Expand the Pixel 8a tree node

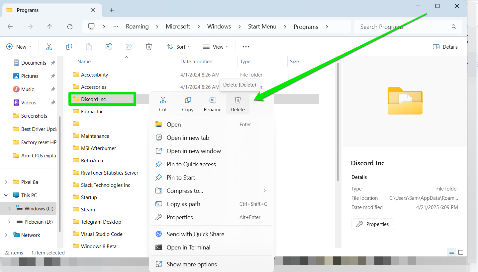(6, 182)
